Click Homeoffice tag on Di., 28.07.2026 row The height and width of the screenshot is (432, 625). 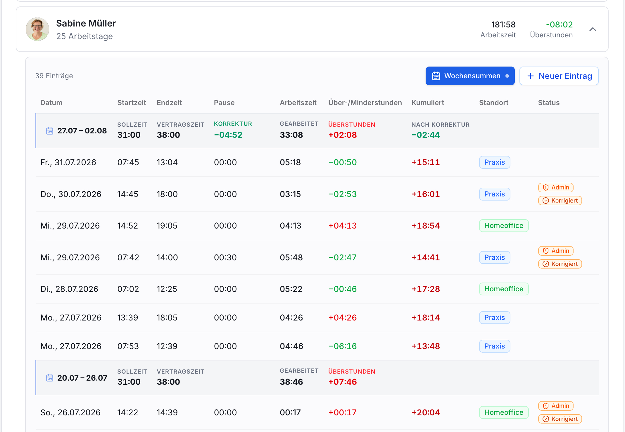(x=504, y=289)
